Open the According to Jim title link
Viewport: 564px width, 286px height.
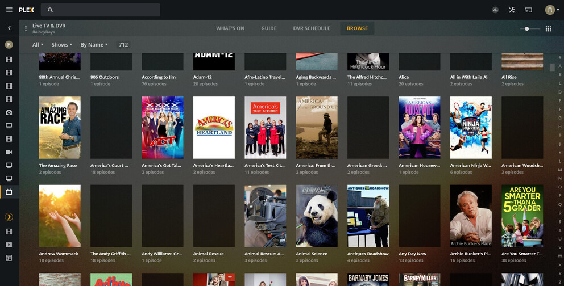point(159,77)
